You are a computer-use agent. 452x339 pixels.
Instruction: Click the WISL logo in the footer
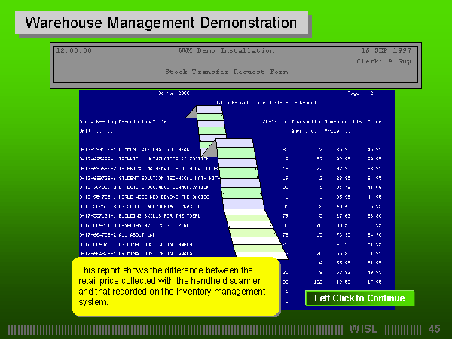point(364,329)
